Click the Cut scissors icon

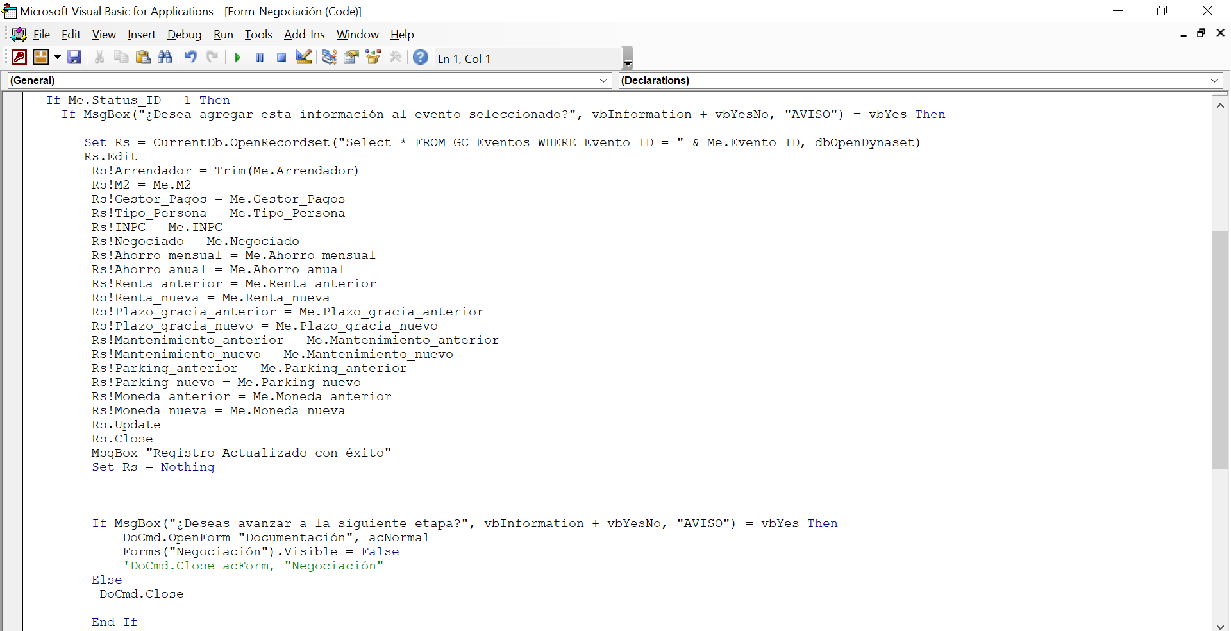click(99, 58)
